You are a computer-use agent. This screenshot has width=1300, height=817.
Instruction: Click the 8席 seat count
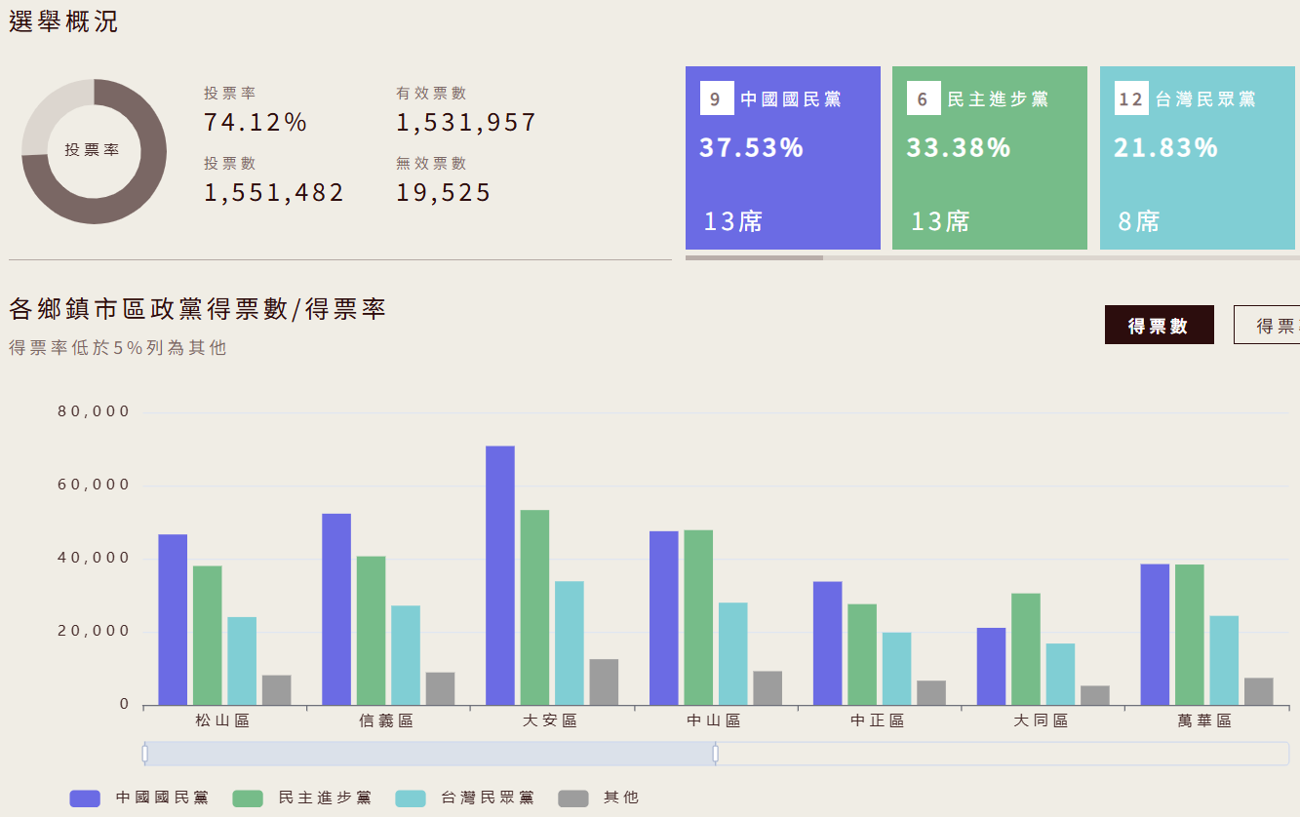[1138, 221]
